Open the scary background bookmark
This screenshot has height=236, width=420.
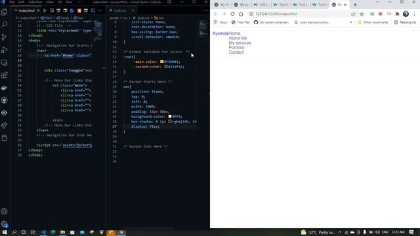click(x=312, y=22)
